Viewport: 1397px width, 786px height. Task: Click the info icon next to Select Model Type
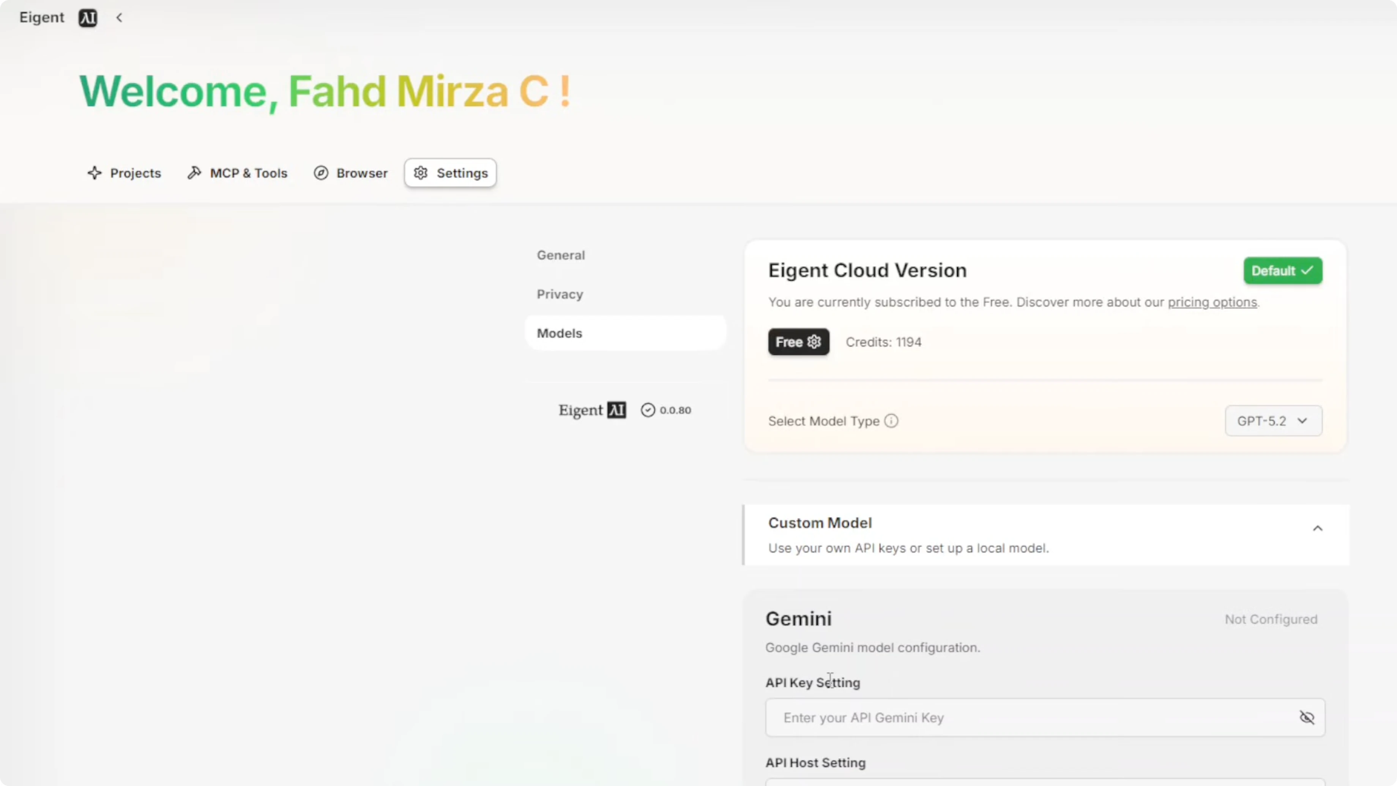point(892,421)
